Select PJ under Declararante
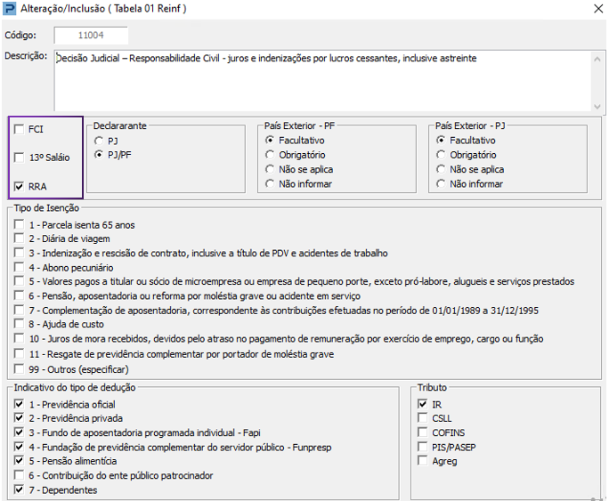This screenshot has height=501, width=609. pos(99,141)
